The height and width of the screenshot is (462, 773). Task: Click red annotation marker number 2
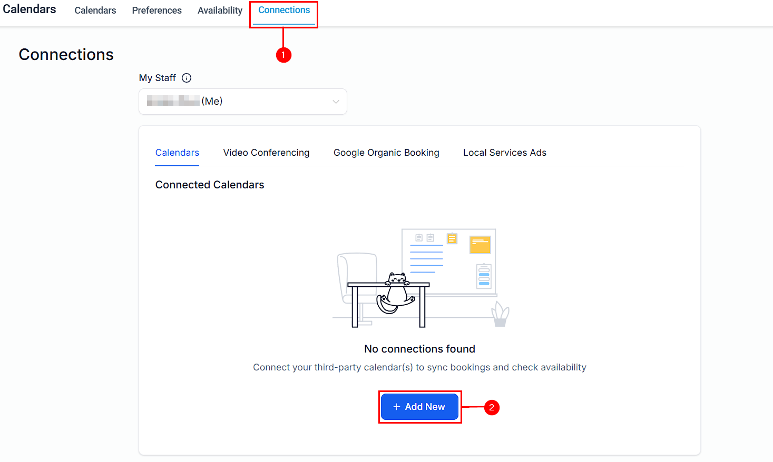click(491, 407)
